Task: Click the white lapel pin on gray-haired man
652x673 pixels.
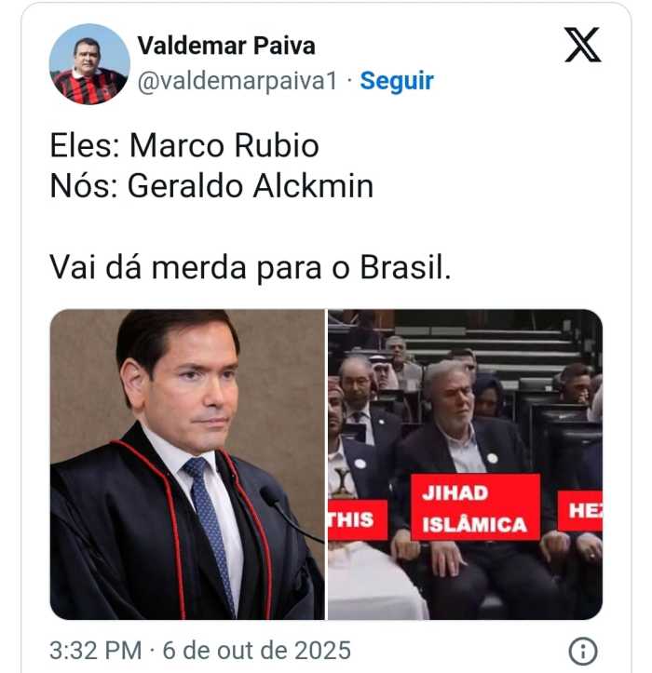Action: pyautogui.click(x=493, y=458)
